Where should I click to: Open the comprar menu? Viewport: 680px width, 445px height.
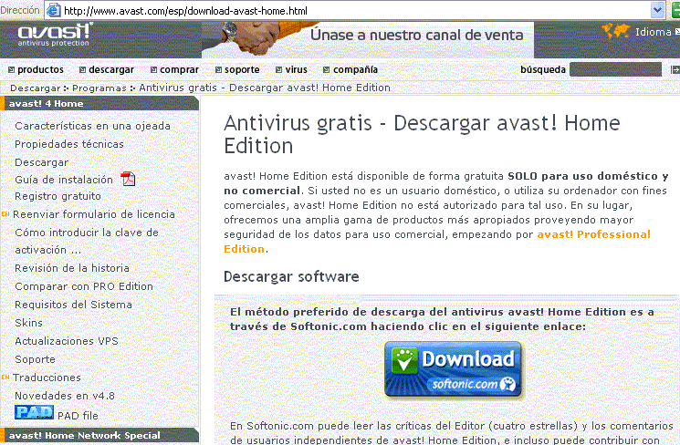[174, 70]
